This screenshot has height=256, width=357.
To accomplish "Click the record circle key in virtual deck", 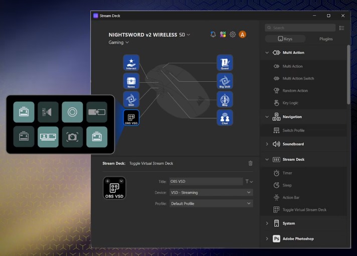I will (x=72, y=112).
